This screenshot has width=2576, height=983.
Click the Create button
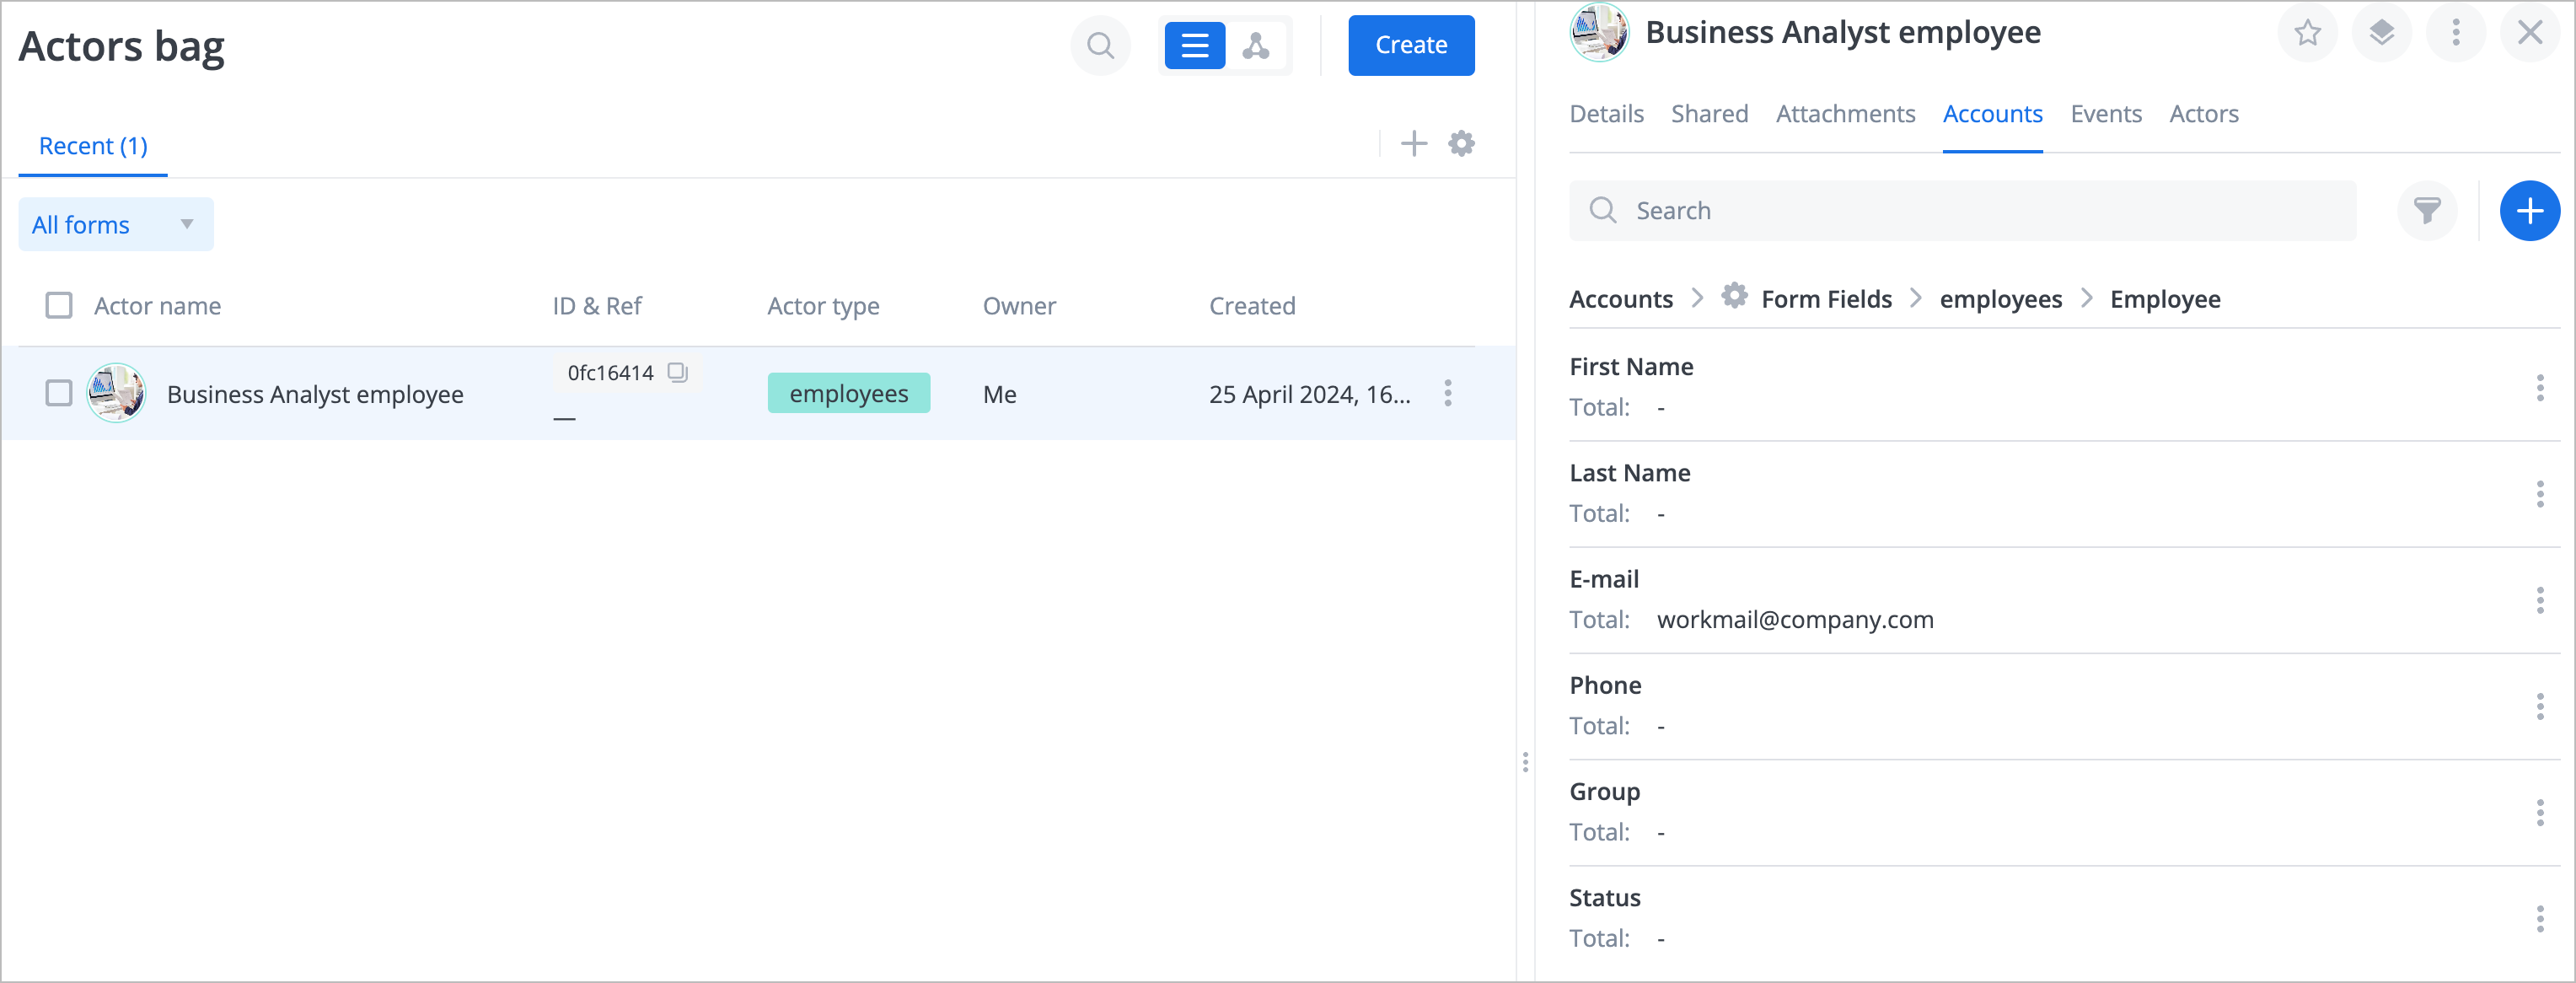(x=1408, y=45)
